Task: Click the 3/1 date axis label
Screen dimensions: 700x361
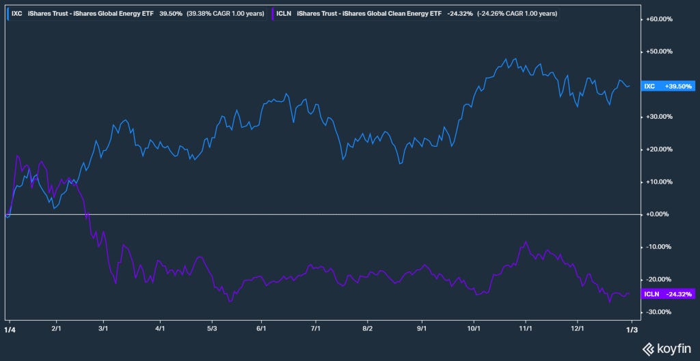Action: coord(104,329)
